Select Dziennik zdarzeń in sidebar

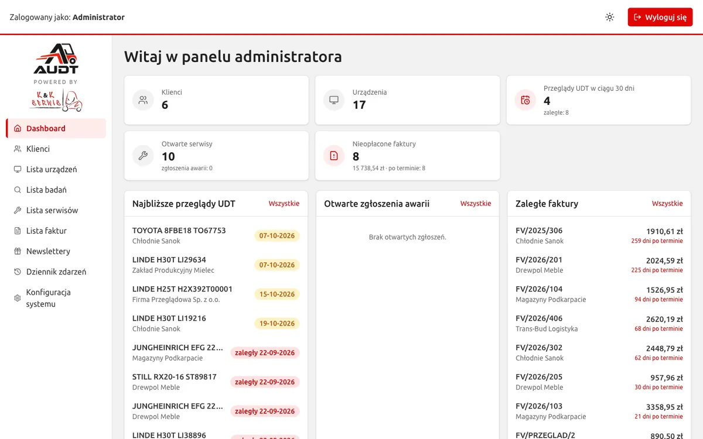(56, 272)
